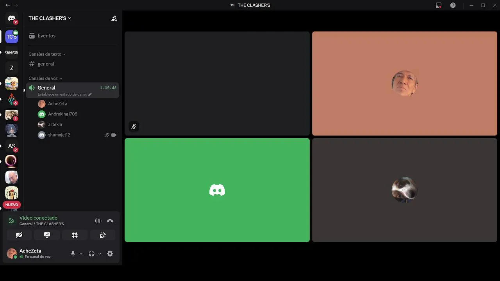Open the help question mark icon

(x=453, y=5)
